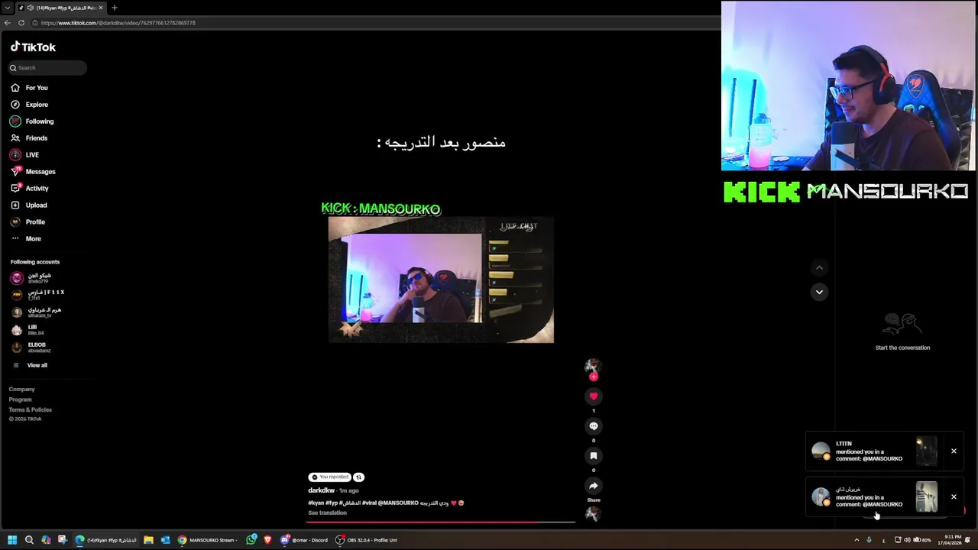Open Brave browser from taskbar

point(267,540)
